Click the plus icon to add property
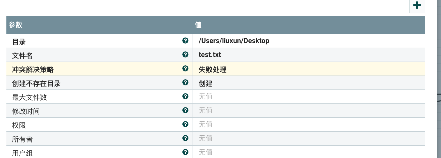Image resolution: width=441 pixels, height=158 pixels. click(x=417, y=6)
